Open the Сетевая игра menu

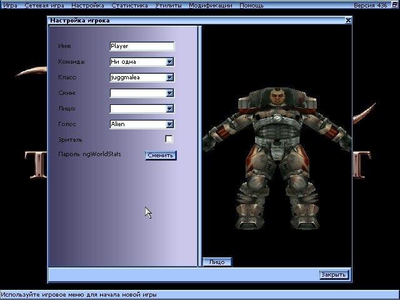44,5
